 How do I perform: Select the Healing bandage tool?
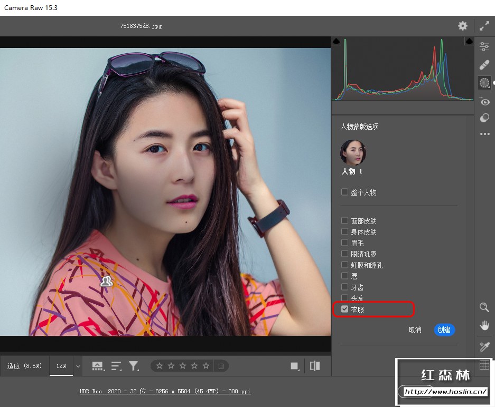484,65
